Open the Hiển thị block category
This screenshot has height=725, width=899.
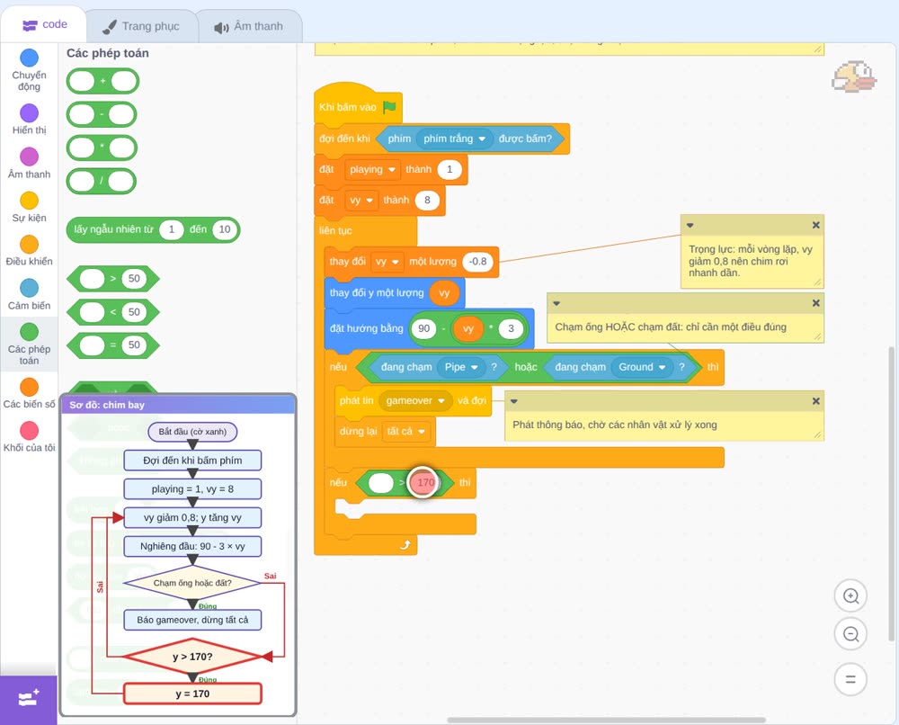click(x=29, y=120)
